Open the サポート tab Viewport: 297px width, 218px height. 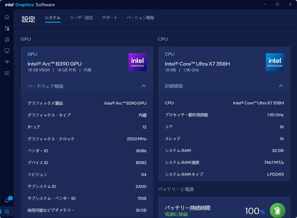[x=110, y=17]
